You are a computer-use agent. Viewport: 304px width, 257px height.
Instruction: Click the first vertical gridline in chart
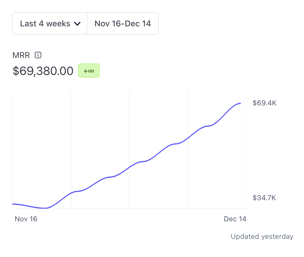71,146
